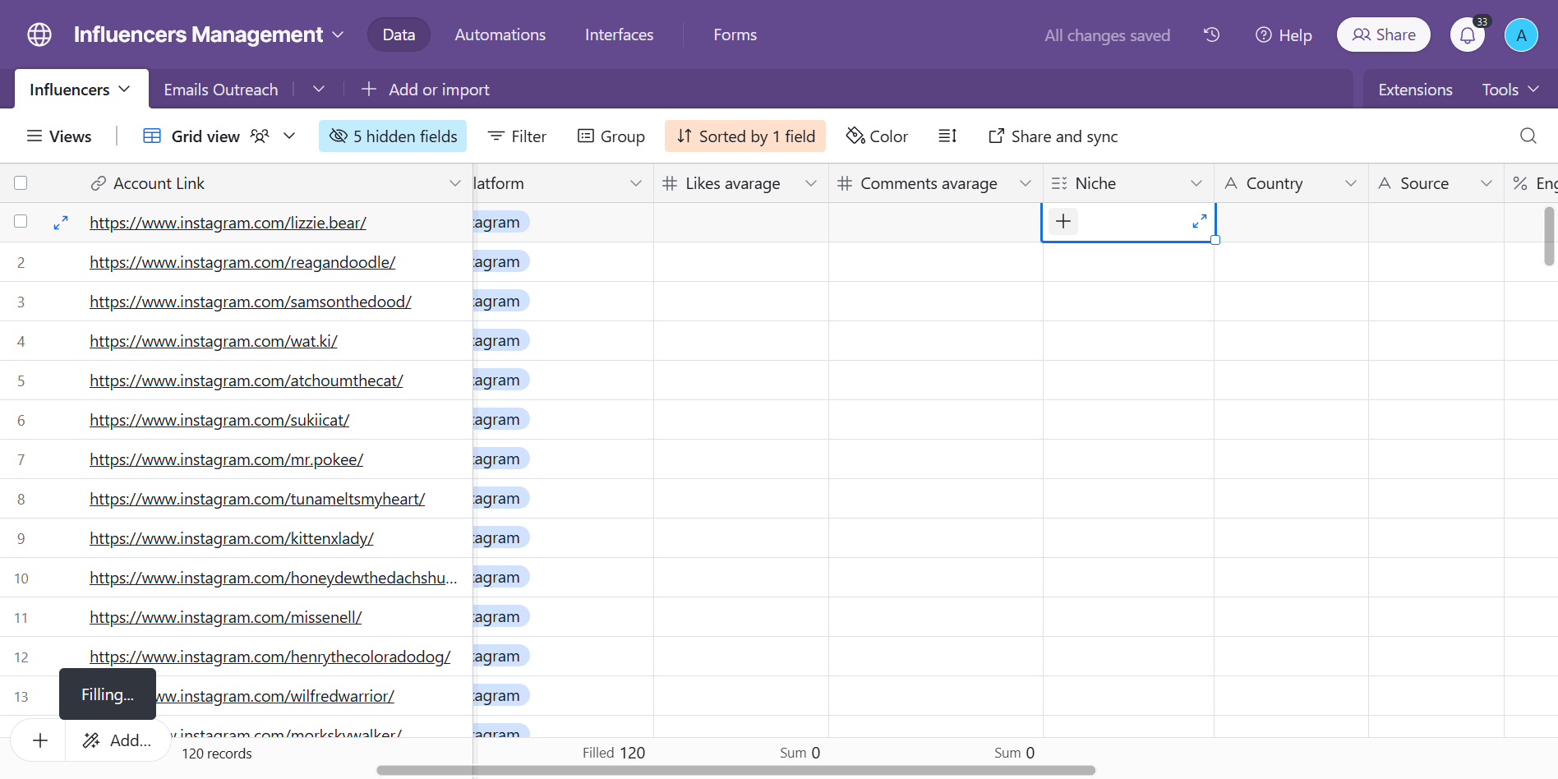Open Comments avarage column menu arrow

click(x=1025, y=183)
